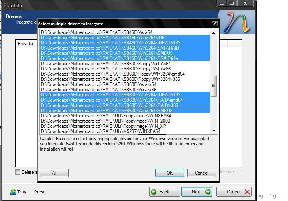Go Back in the nLite wizard

pyautogui.click(x=164, y=192)
